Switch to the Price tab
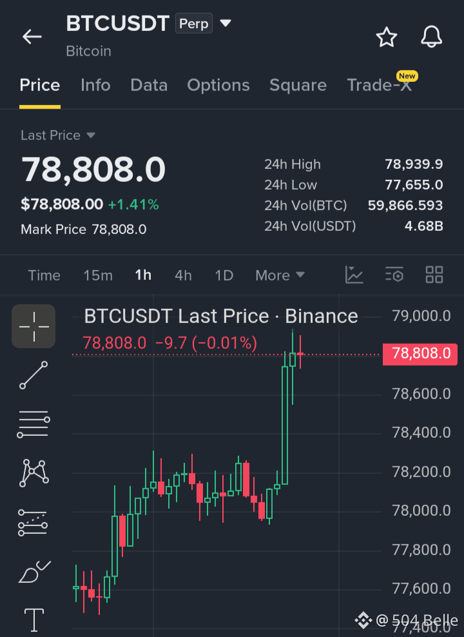This screenshot has width=464, height=637. [x=40, y=85]
